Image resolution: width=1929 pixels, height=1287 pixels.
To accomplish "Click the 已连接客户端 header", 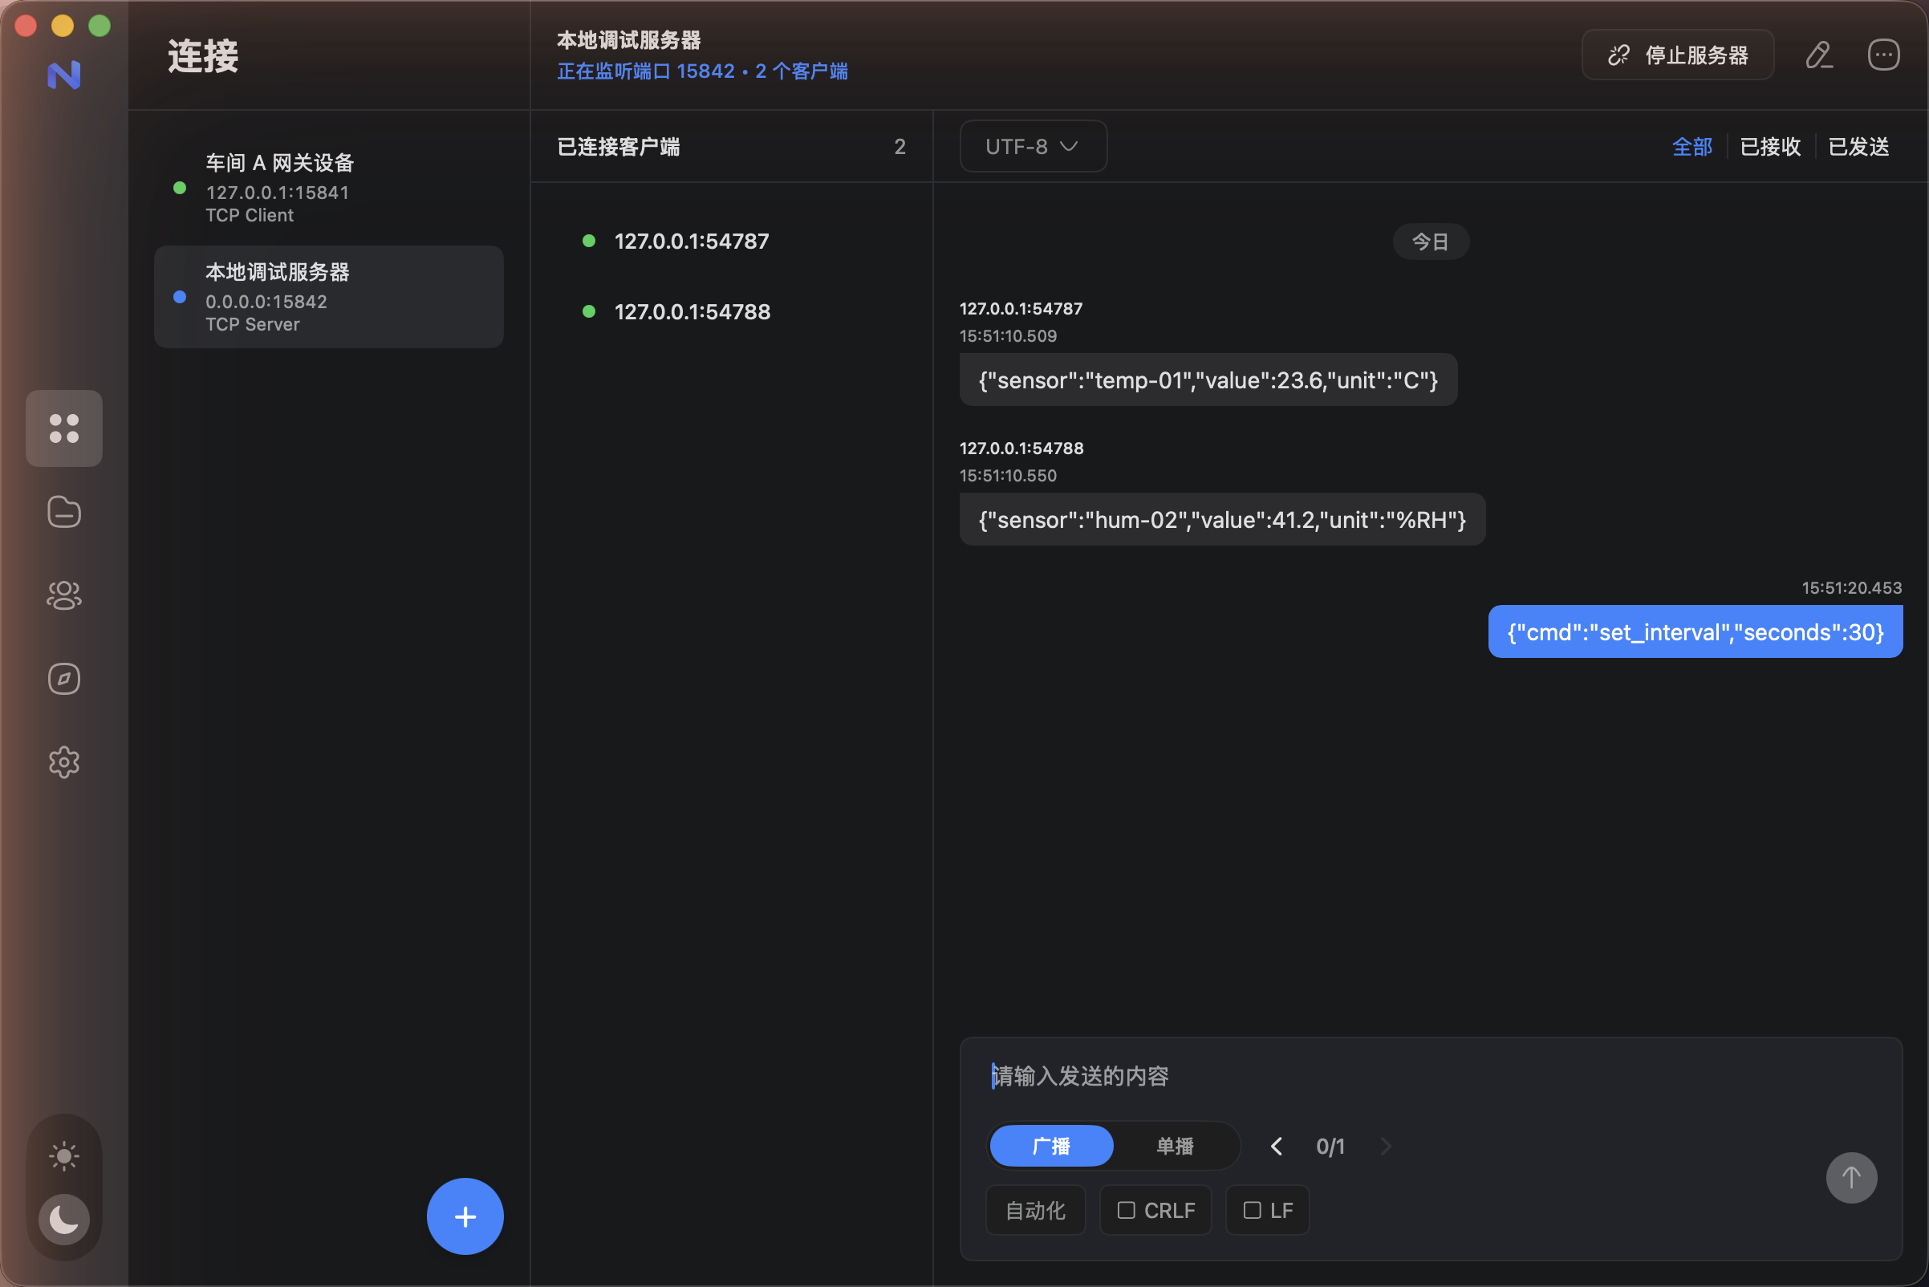I will tap(619, 147).
